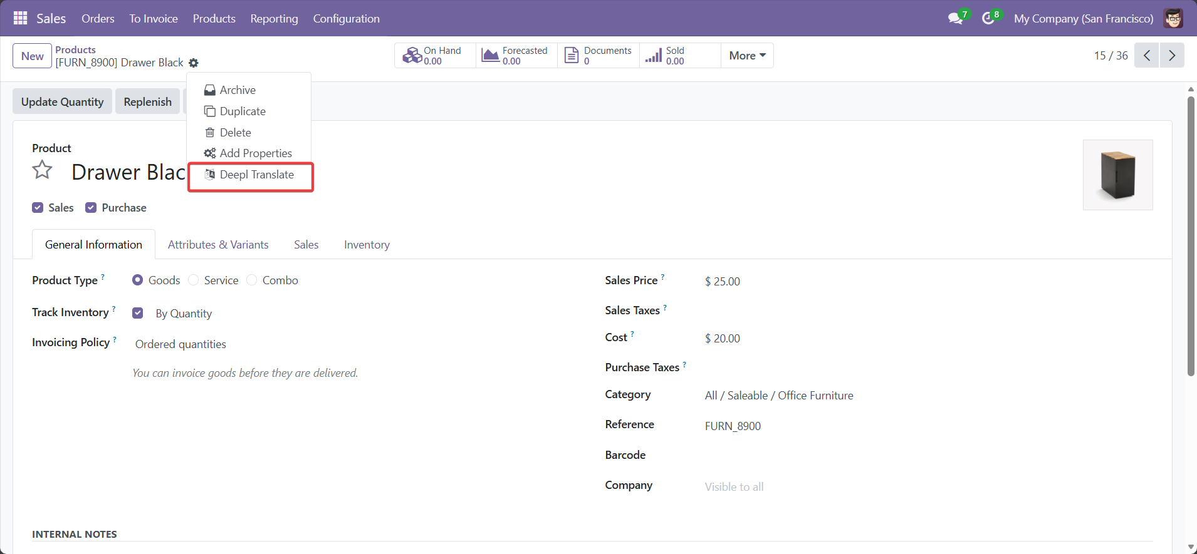Screen dimensions: 1197x554
Task: Click the product image thumbnail
Action: tap(1117, 175)
